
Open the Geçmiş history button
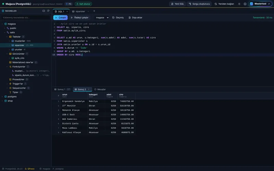(118, 17)
